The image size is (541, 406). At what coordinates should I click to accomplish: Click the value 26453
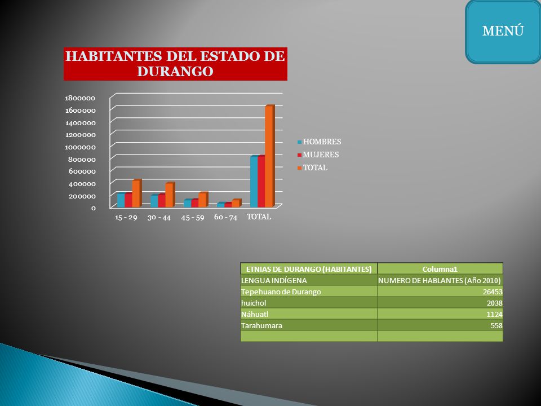(x=493, y=292)
